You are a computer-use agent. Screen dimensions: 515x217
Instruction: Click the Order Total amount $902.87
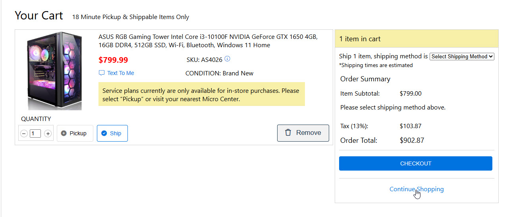click(x=412, y=140)
